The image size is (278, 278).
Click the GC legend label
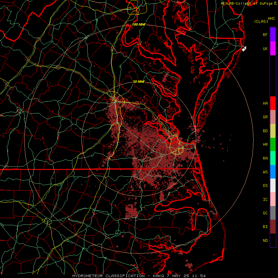[265, 213]
